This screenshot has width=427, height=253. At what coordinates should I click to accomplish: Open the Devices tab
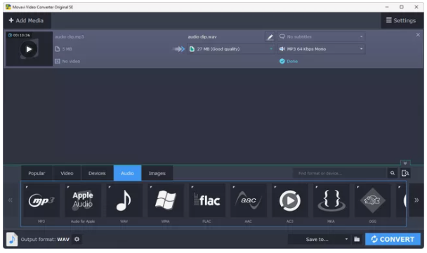pos(97,173)
